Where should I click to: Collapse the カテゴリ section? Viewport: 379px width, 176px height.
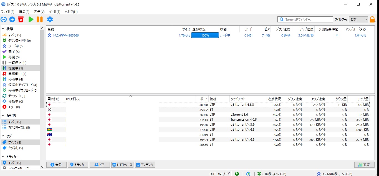click(x=3, y=116)
